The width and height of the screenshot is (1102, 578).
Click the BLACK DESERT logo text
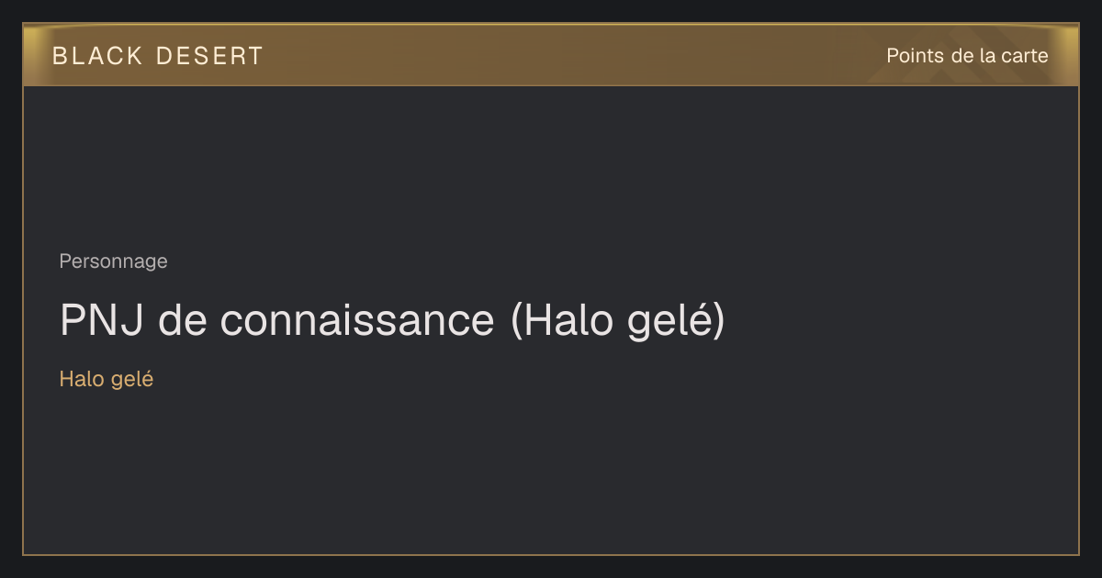coord(158,56)
